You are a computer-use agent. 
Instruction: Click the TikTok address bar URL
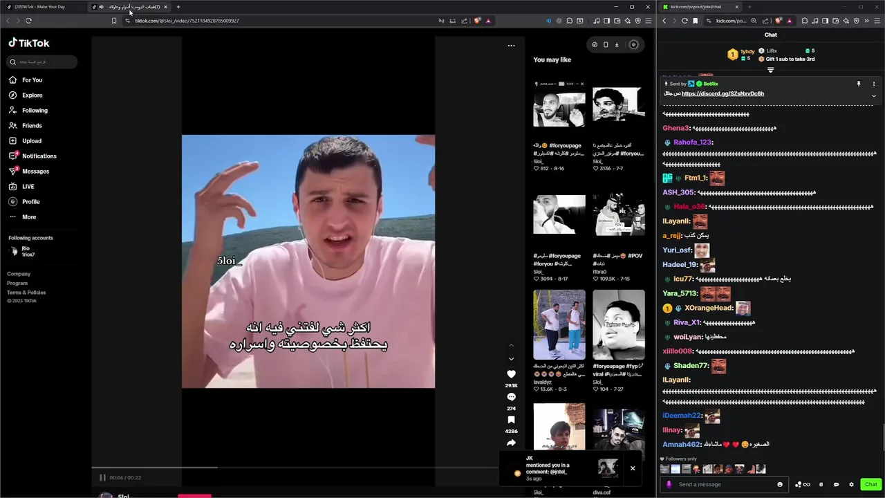tap(187, 21)
